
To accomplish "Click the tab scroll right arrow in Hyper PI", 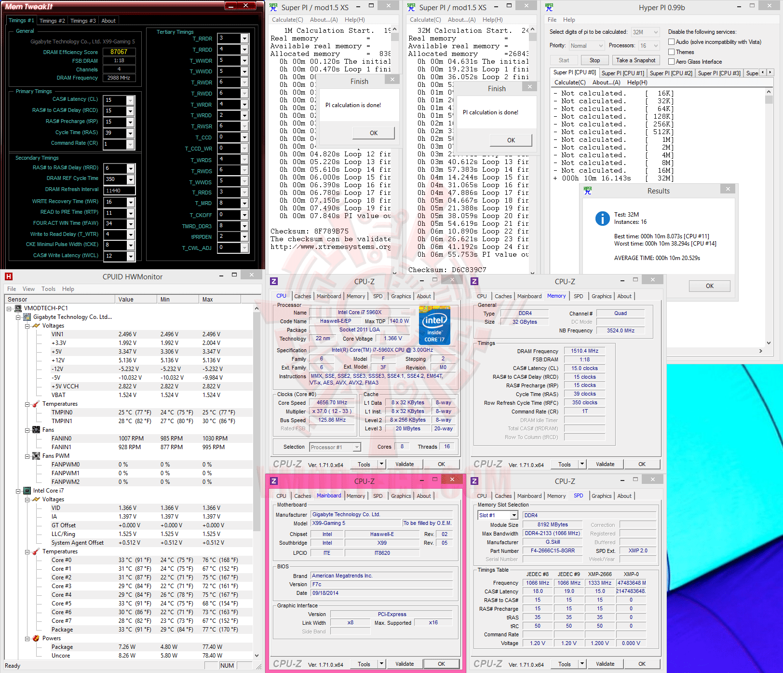I will pos(770,72).
